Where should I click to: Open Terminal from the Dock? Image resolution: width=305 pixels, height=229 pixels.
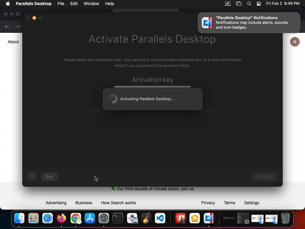pyautogui.click(x=118, y=218)
